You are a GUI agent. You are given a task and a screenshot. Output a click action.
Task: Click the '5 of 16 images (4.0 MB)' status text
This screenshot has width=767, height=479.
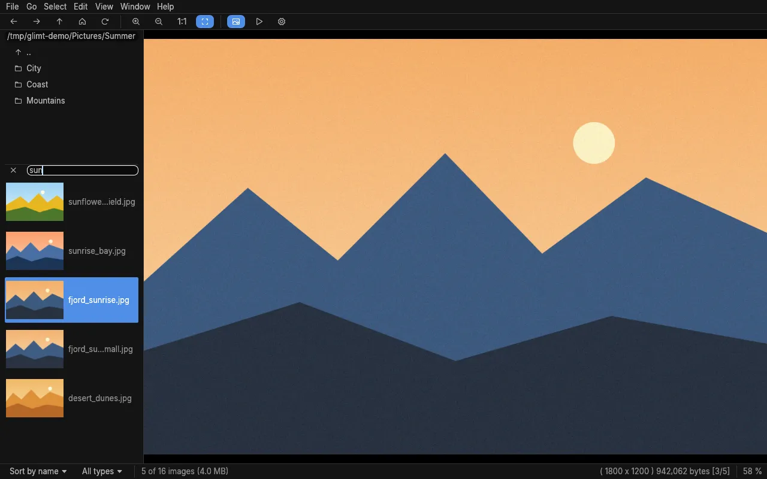point(185,471)
